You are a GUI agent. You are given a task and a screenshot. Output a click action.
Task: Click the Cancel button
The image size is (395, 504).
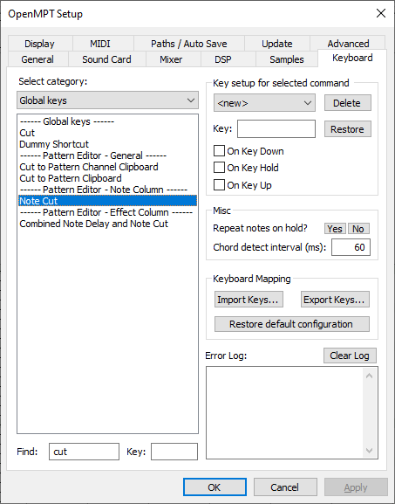coord(285,487)
